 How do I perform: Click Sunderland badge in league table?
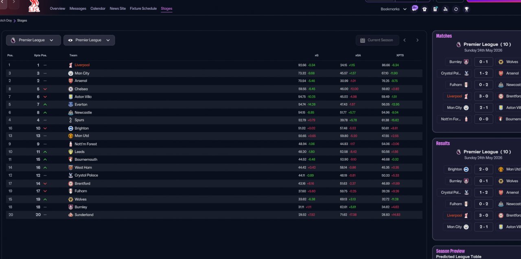click(70, 215)
